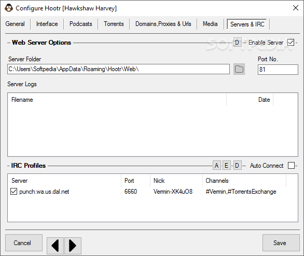Screen dimensions: 304x256
Task: Switch to the Interface tab
Action: 47,24
